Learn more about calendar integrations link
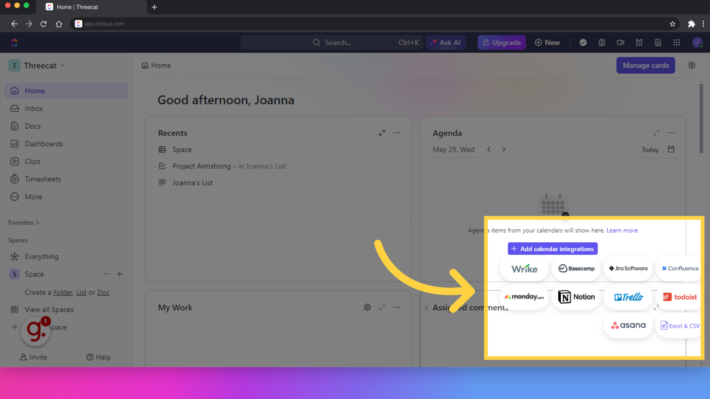The width and height of the screenshot is (710, 399). coord(622,230)
